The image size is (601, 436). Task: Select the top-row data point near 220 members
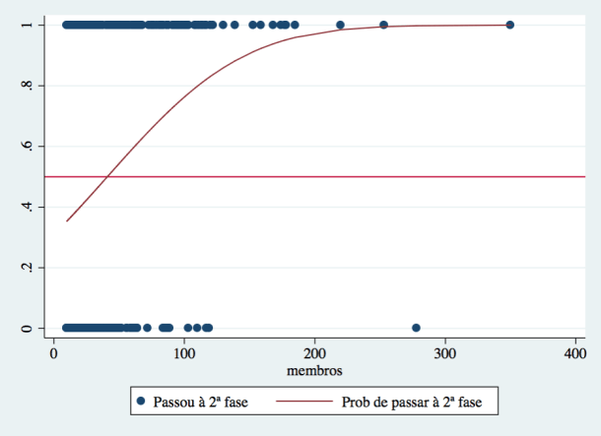point(340,25)
